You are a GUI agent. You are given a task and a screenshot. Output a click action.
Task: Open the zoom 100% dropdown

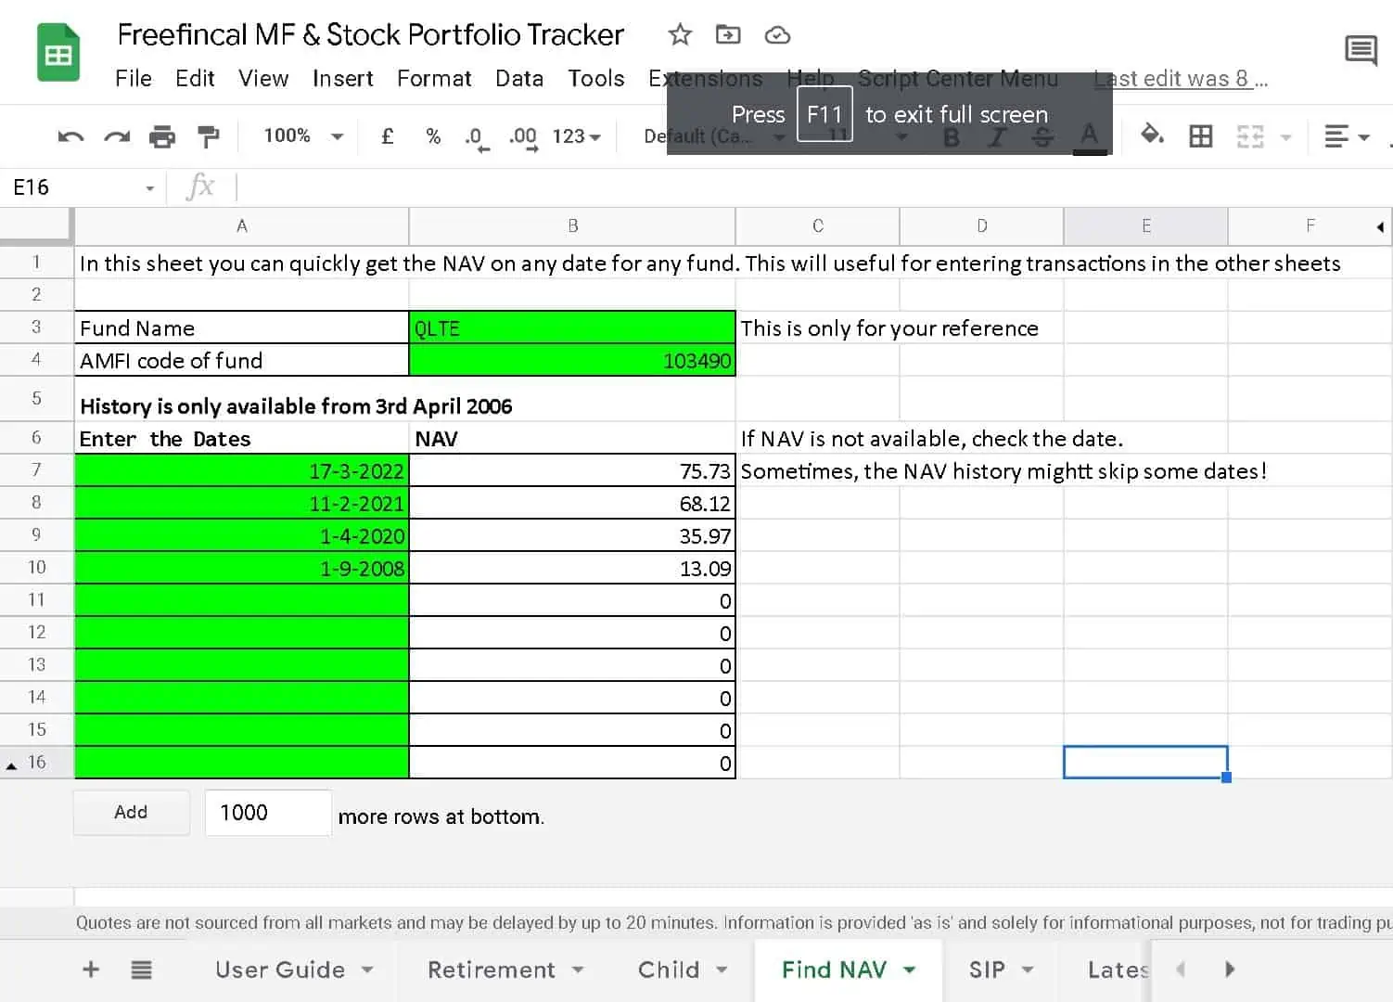pyautogui.click(x=304, y=136)
